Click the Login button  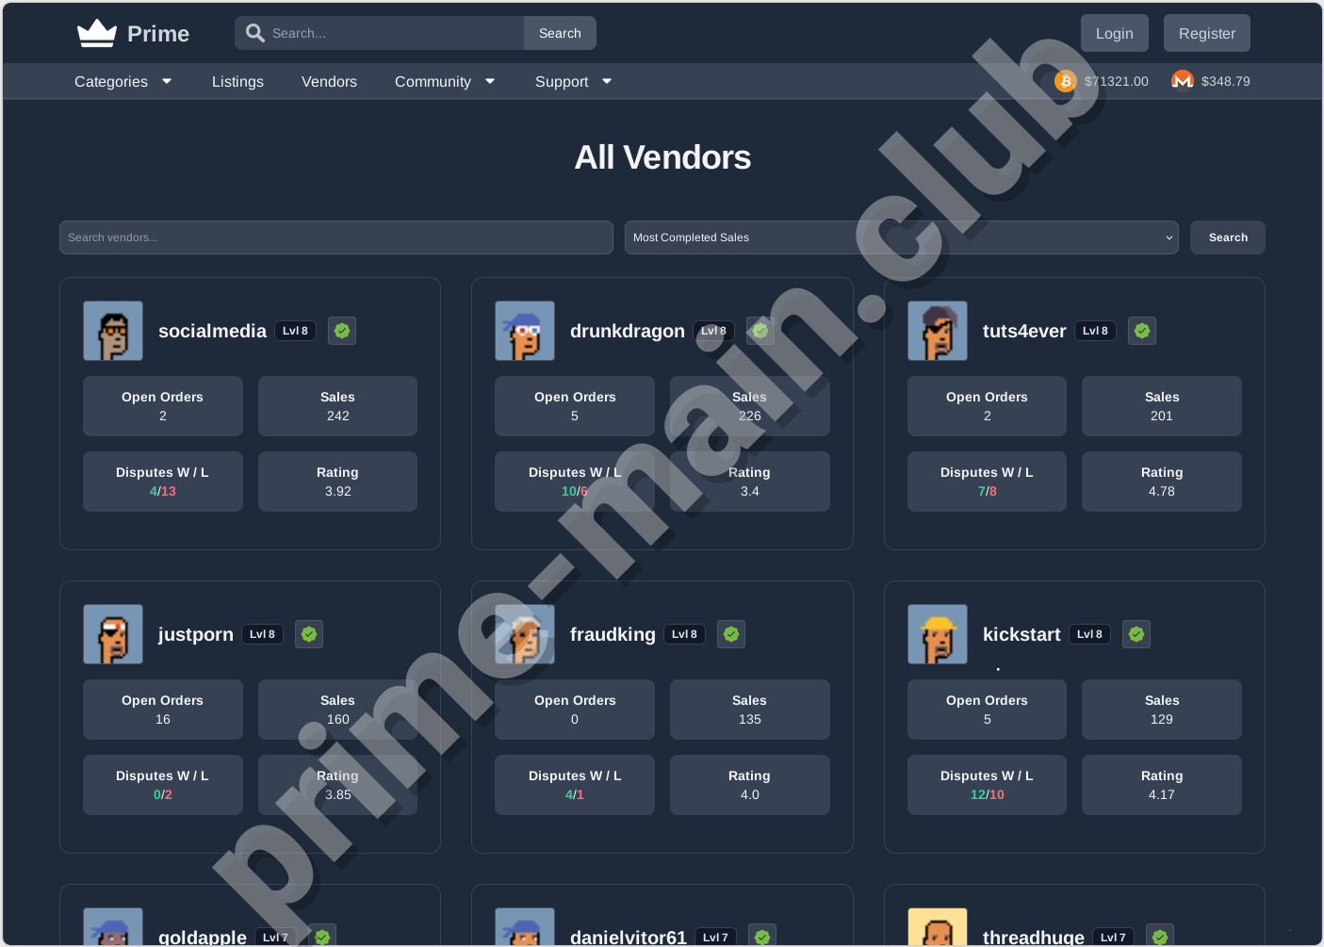click(1114, 32)
